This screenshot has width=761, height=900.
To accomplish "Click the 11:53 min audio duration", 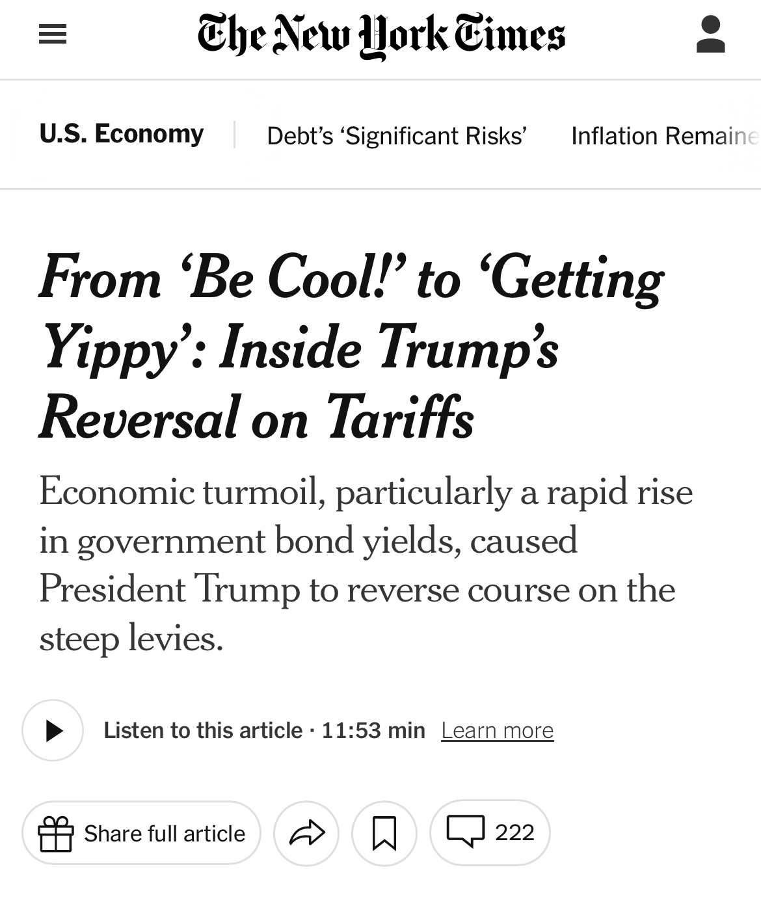I will pos(373,730).
